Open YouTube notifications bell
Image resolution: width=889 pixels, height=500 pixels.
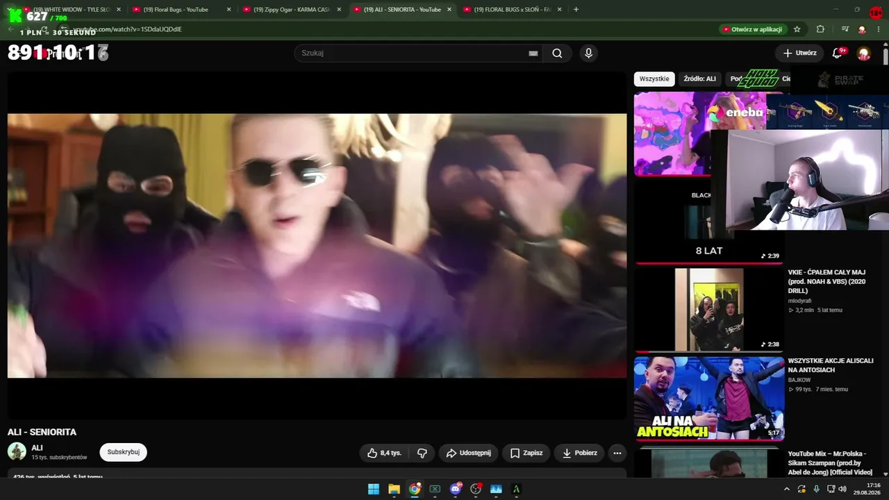[838, 53]
